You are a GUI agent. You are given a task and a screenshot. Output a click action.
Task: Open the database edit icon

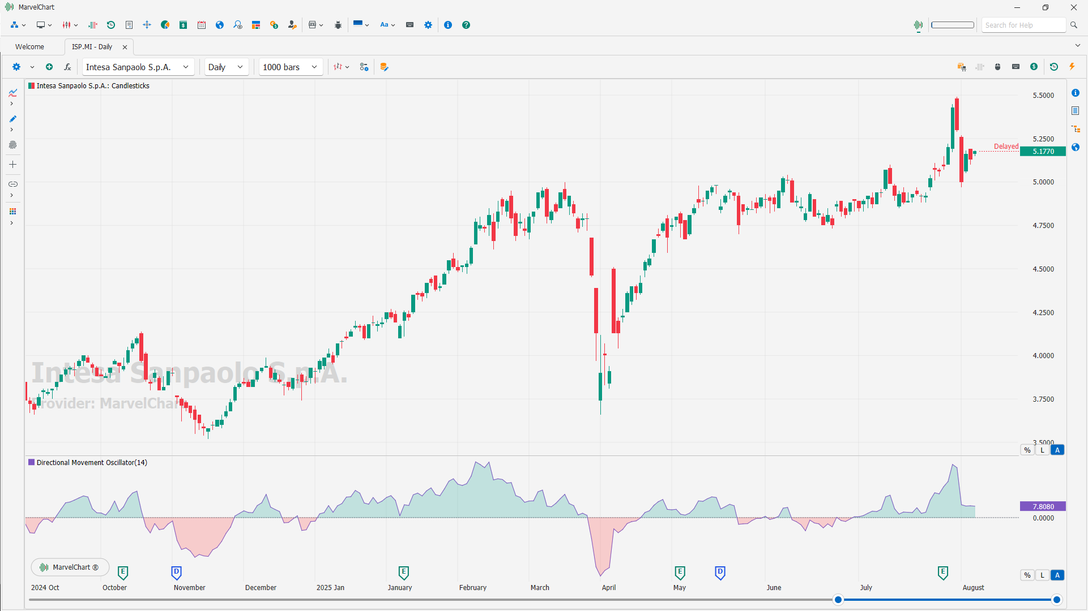tap(385, 67)
